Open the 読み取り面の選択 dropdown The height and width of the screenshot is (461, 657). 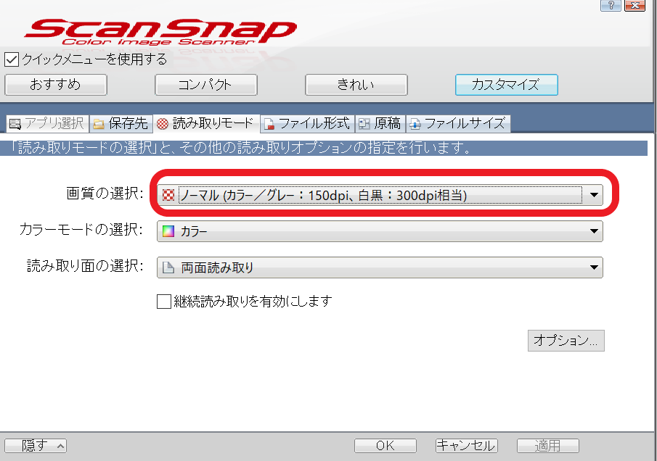point(380,267)
